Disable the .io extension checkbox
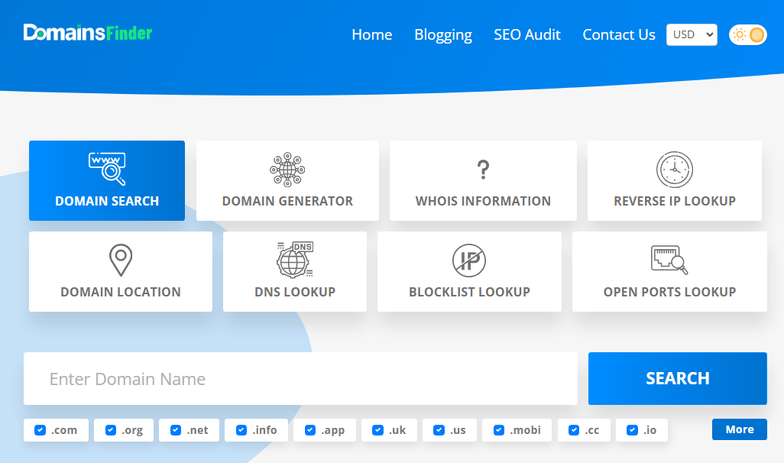The width and height of the screenshot is (784, 463). pyautogui.click(x=632, y=430)
